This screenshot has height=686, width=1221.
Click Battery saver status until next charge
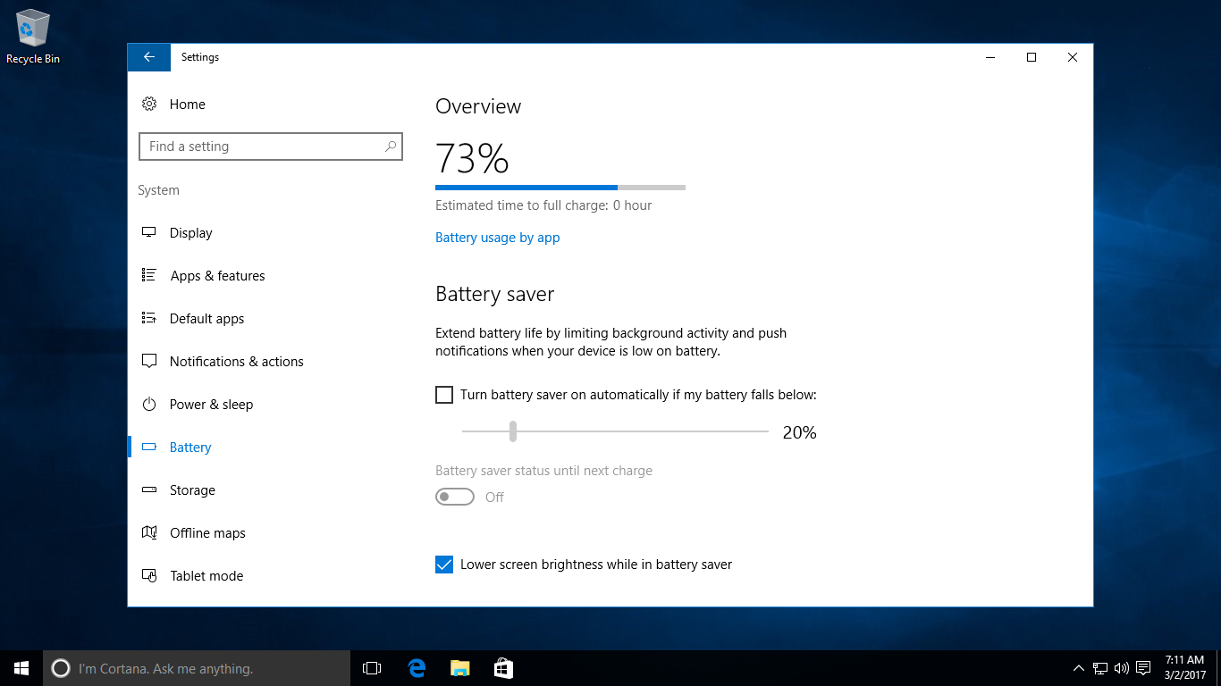click(543, 471)
